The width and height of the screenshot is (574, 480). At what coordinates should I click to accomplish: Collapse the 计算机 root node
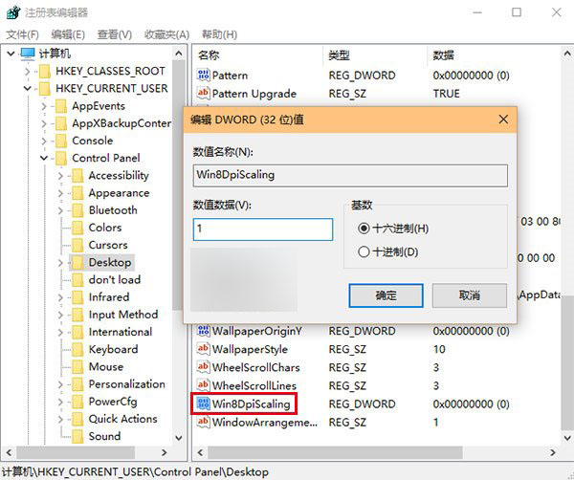coord(11,54)
